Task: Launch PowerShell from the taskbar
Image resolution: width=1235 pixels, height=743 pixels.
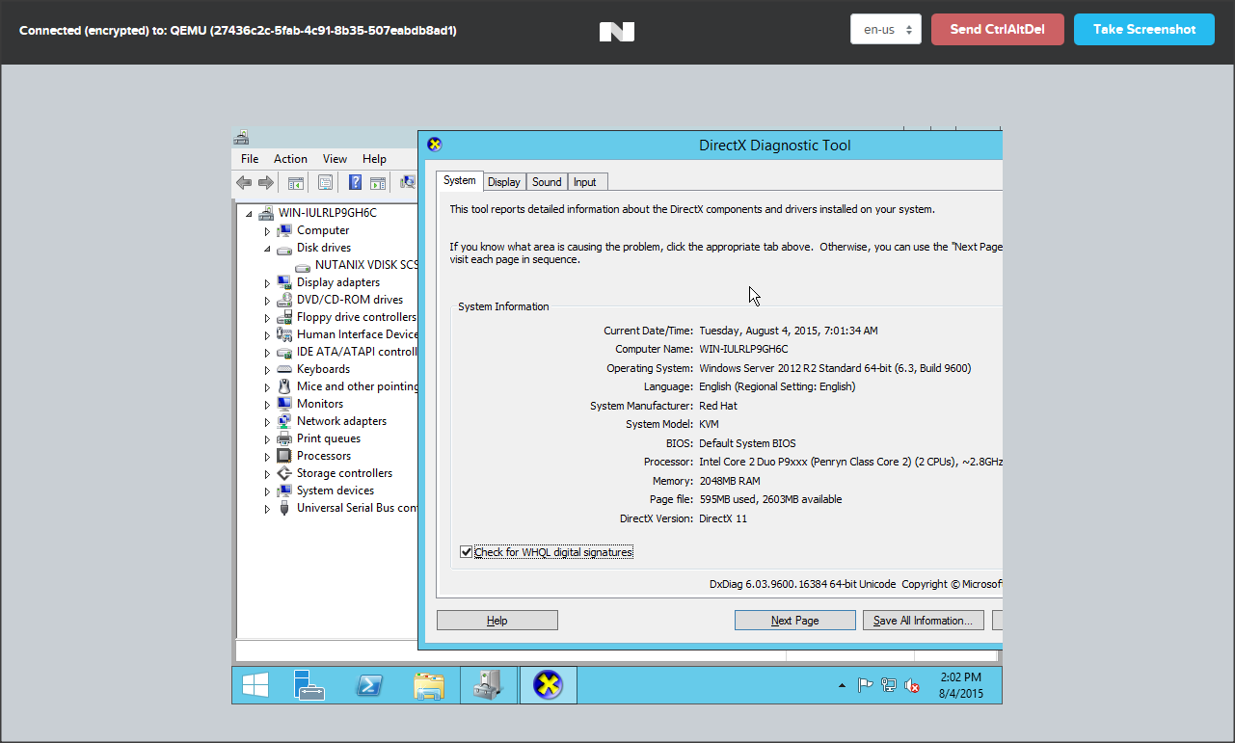Action: pos(369,685)
